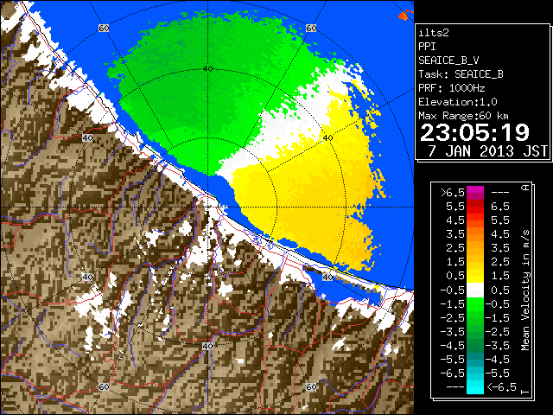The height and width of the screenshot is (415, 553).
Task: Select the '60' ring label in the northeast
Action: click(311, 28)
